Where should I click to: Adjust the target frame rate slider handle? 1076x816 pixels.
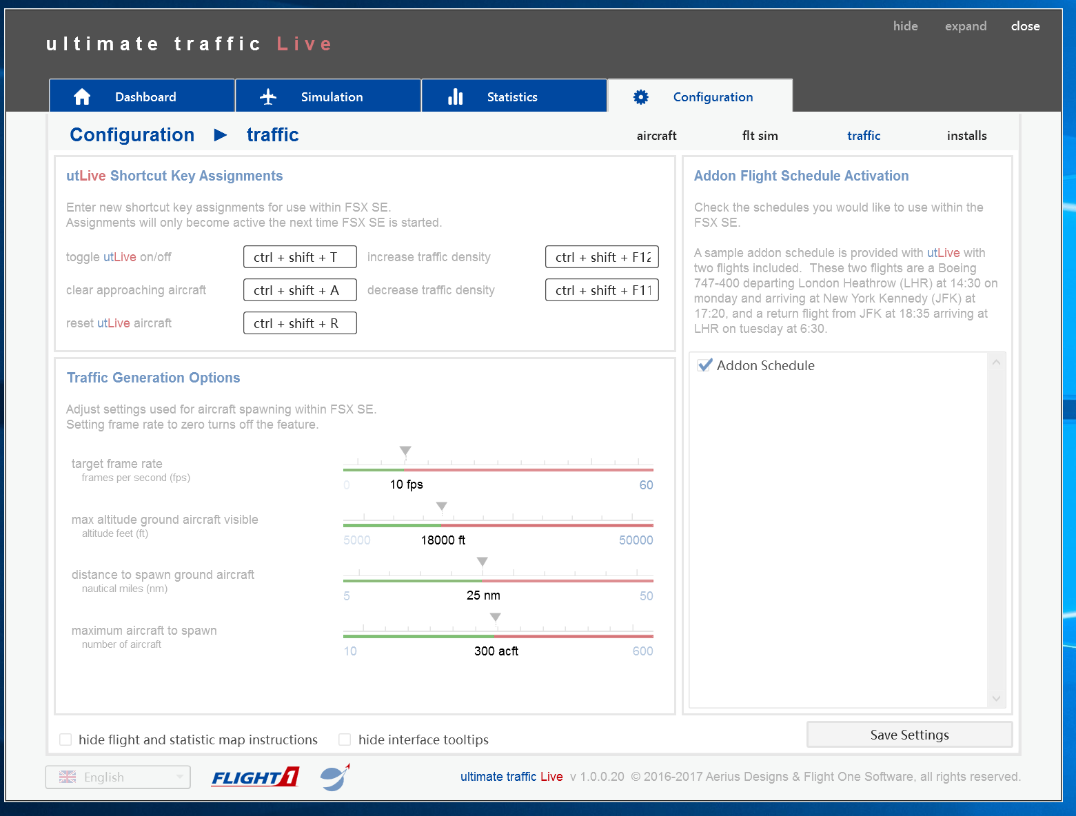tap(405, 451)
